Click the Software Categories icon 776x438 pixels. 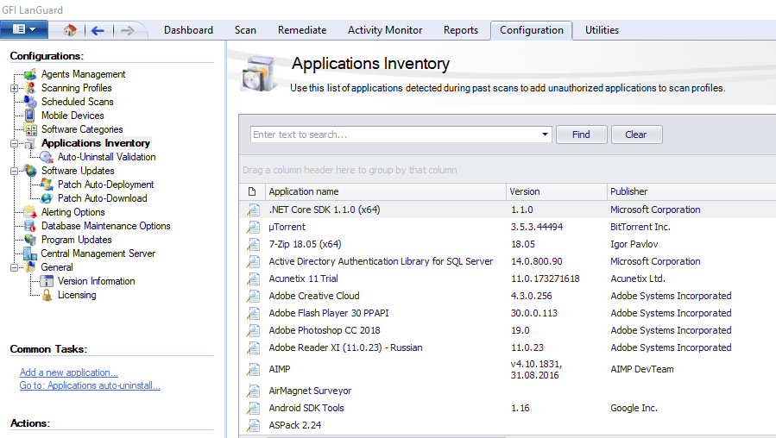(31, 129)
